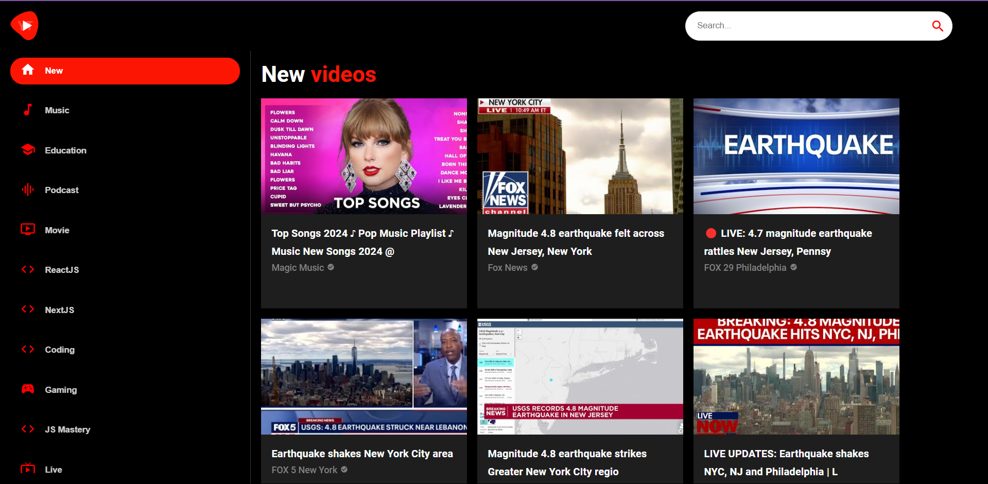Click verified badge next to FOX 29 Philadelphia
Image resolution: width=988 pixels, height=484 pixels.
[794, 267]
